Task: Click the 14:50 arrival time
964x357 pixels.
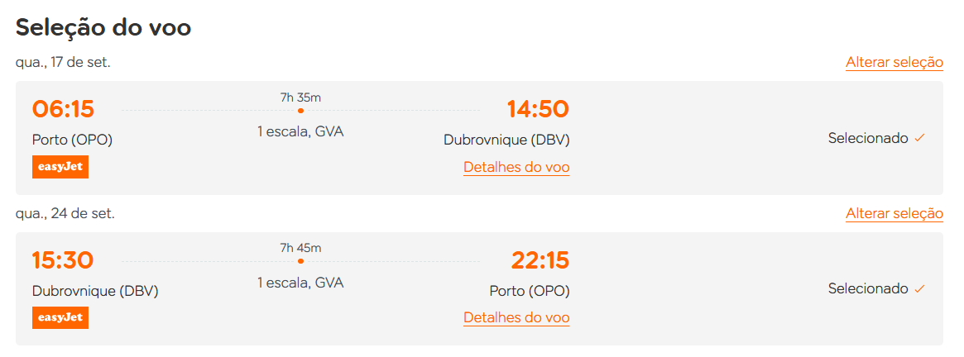Action: [538, 109]
